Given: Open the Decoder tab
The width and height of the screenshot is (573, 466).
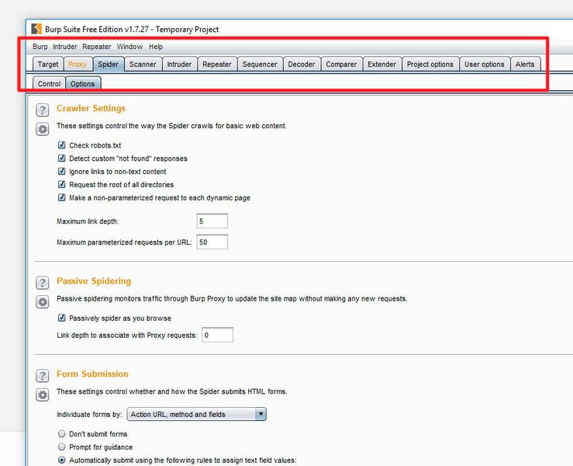Looking at the screenshot, I should click(x=302, y=64).
